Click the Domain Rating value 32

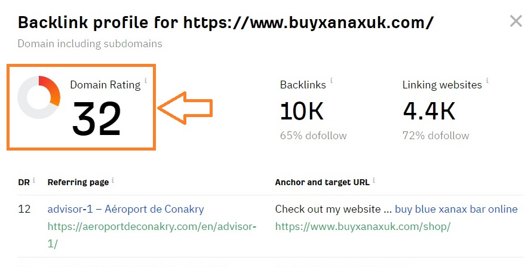(97, 118)
